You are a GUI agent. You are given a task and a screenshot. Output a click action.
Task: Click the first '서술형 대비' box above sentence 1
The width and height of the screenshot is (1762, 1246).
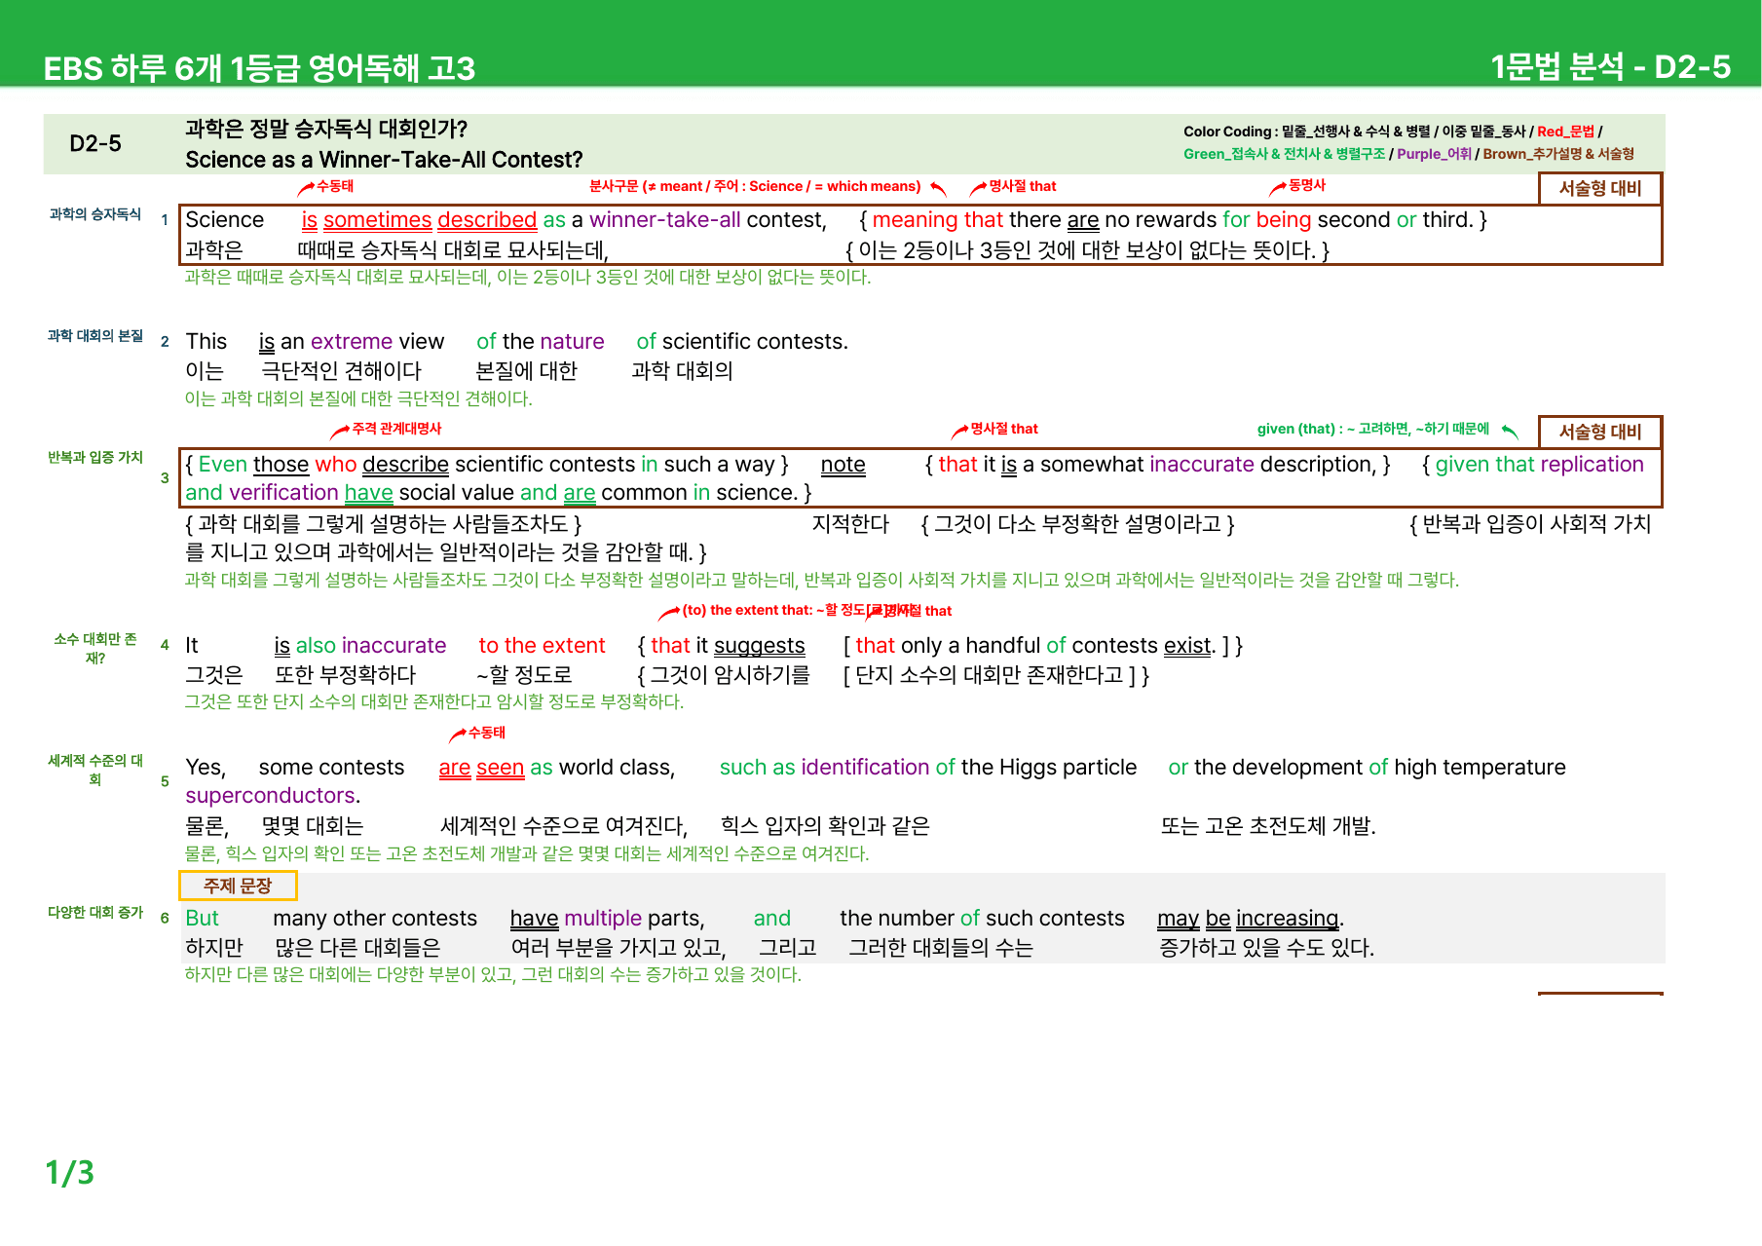coord(1599,188)
